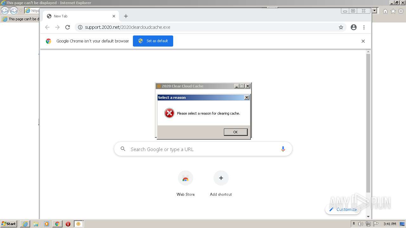This screenshot has height=228, width=406.
Task: Click the Add shortcut tile
Action: click(221, 184)
